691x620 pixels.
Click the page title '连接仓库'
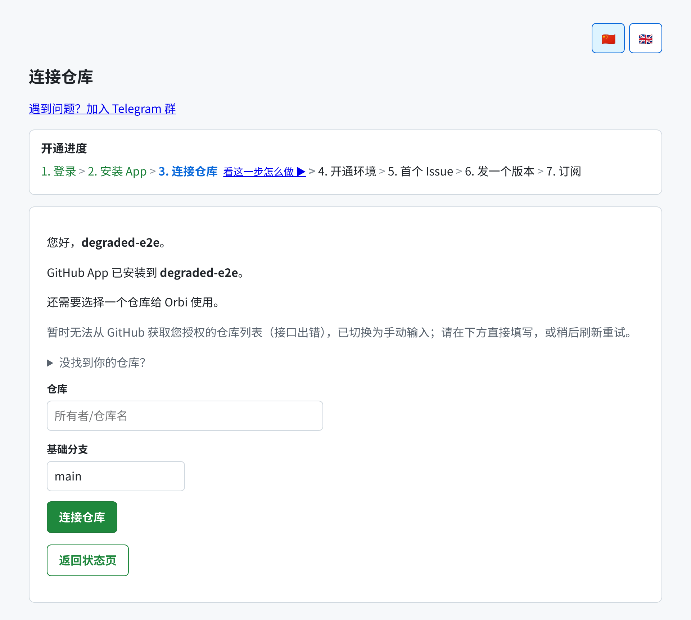pos(61,77)
